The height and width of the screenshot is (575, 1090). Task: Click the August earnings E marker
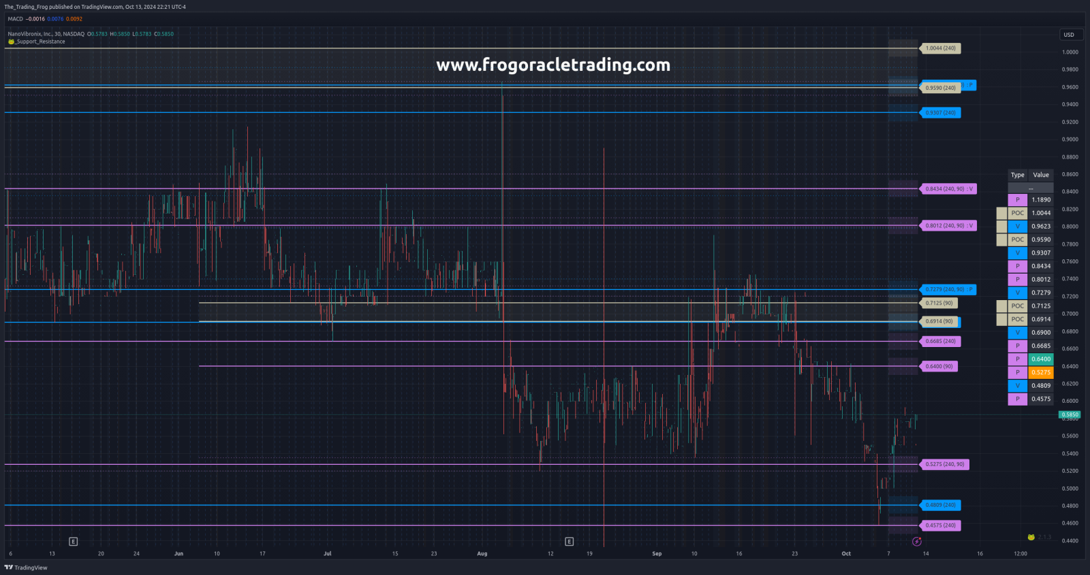click(570, 542)
